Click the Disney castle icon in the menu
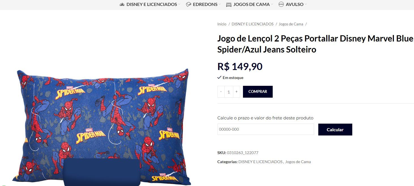The height and width of the screenshot is (186, 414). (x=122, y=4)
